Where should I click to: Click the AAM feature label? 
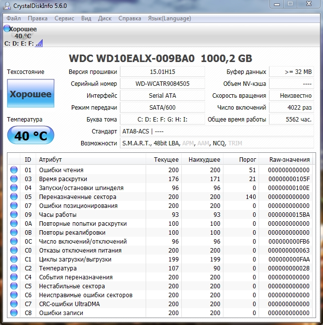[x=203, y=143]
